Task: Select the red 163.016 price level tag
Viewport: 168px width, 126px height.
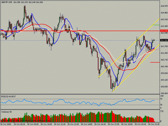Action: pos(164,31)
